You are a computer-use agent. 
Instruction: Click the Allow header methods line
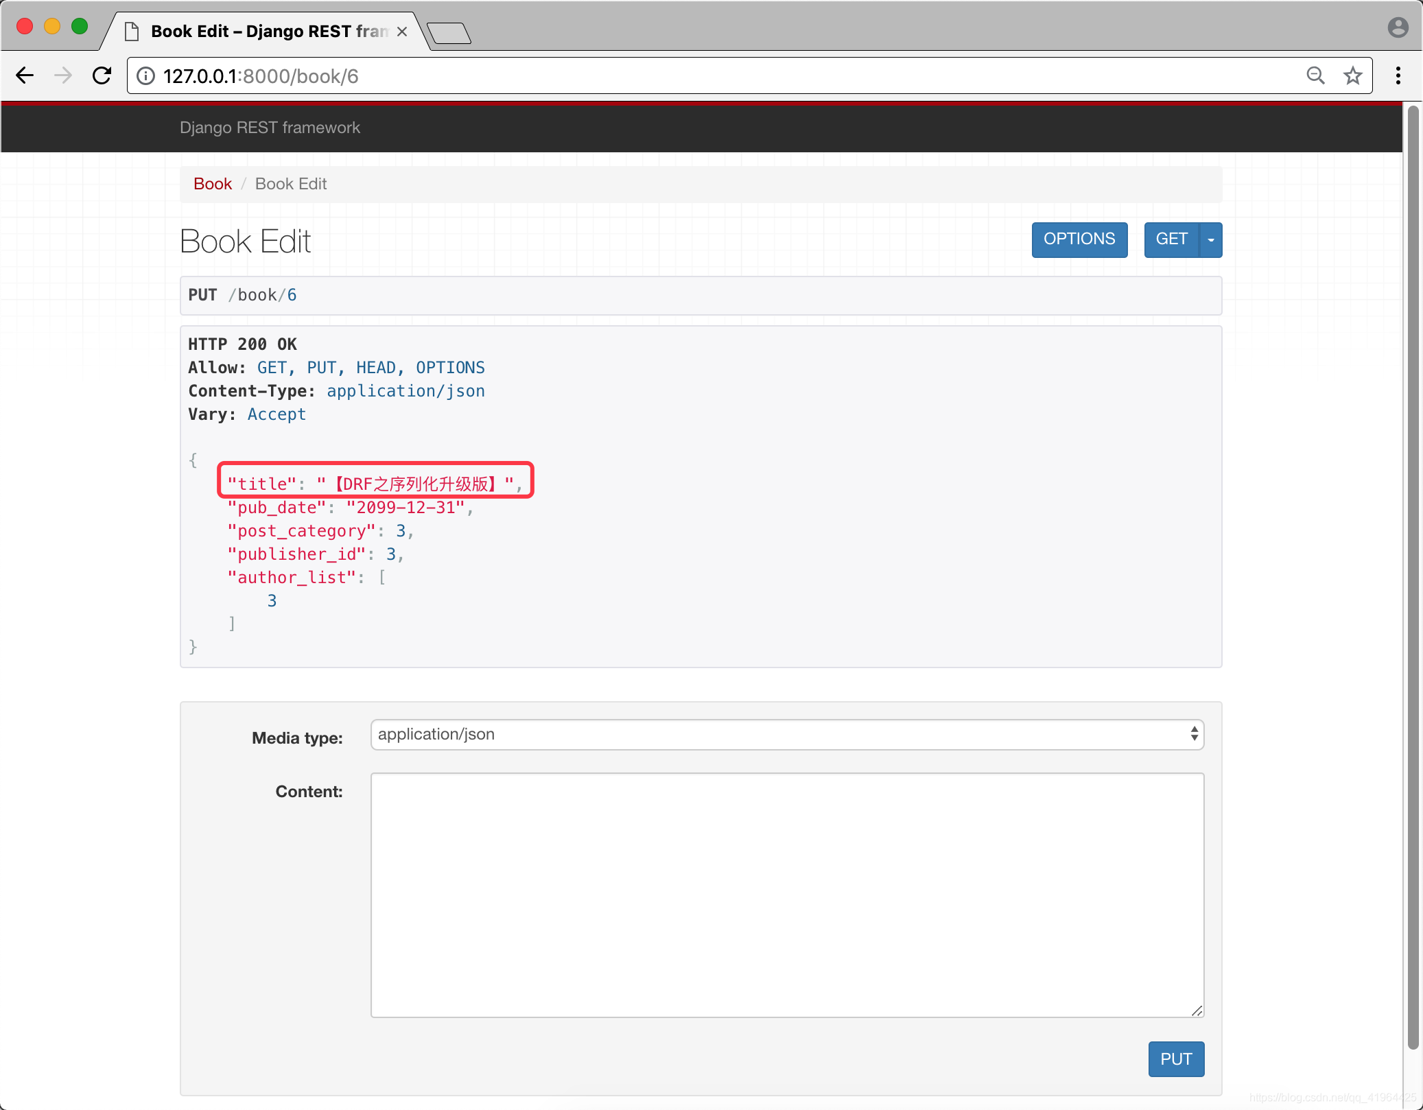point(336,368)
